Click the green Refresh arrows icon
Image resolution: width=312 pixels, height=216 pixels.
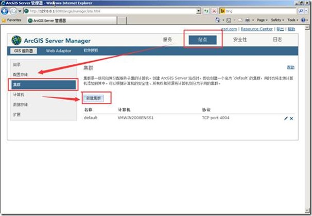click(x=206, y=11)
